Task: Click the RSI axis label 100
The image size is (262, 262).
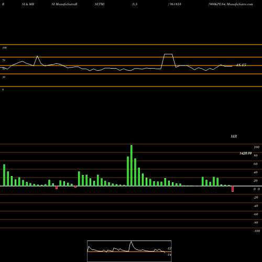Action: [x=5, y=48]
